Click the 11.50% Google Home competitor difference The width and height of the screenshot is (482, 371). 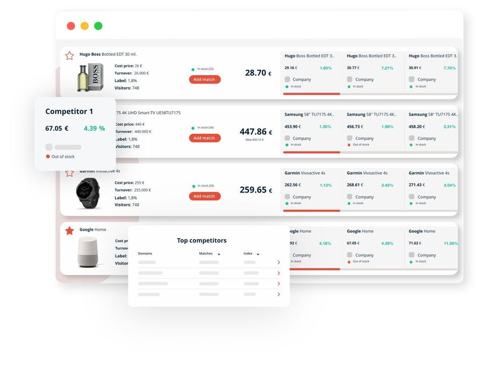[x=451, y=243]
